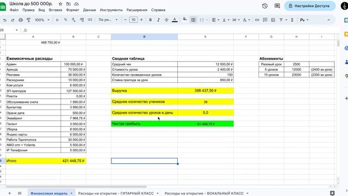Viewport: 348px width, 196px height.
Task: Toggle italic formatting
Action: [x=158, y=20]
